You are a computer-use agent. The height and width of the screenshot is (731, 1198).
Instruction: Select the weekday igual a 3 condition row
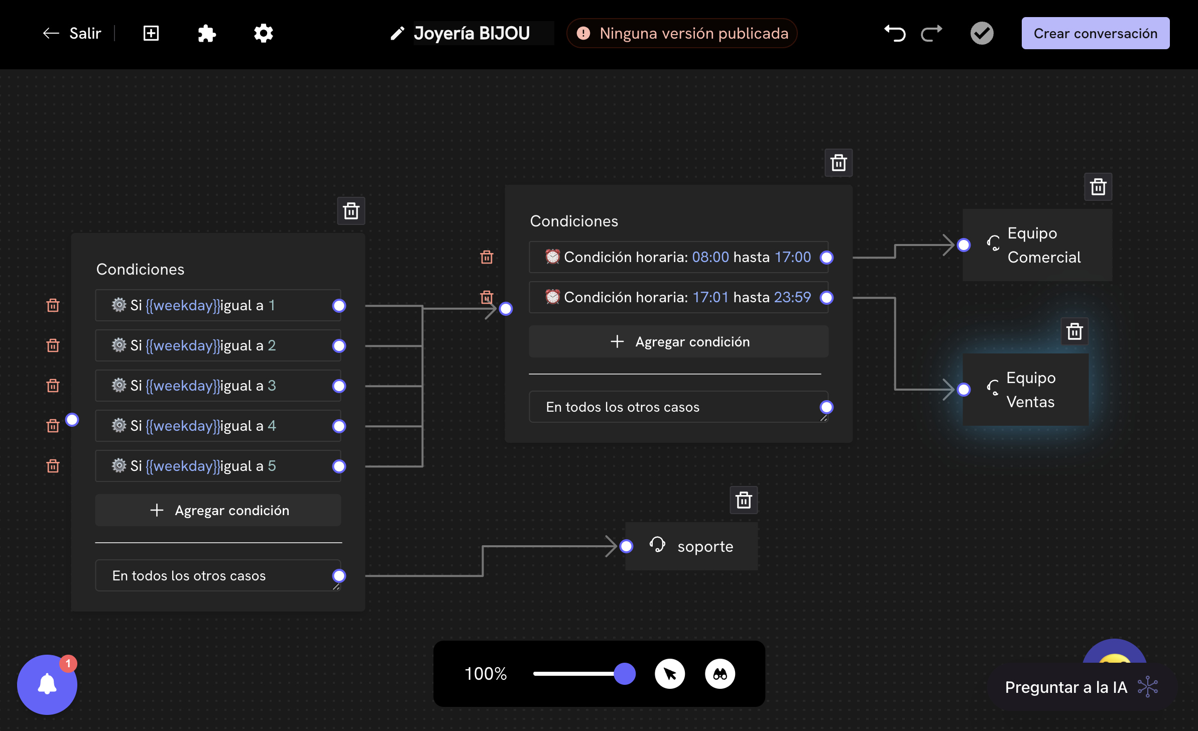[x=218, y=386]
